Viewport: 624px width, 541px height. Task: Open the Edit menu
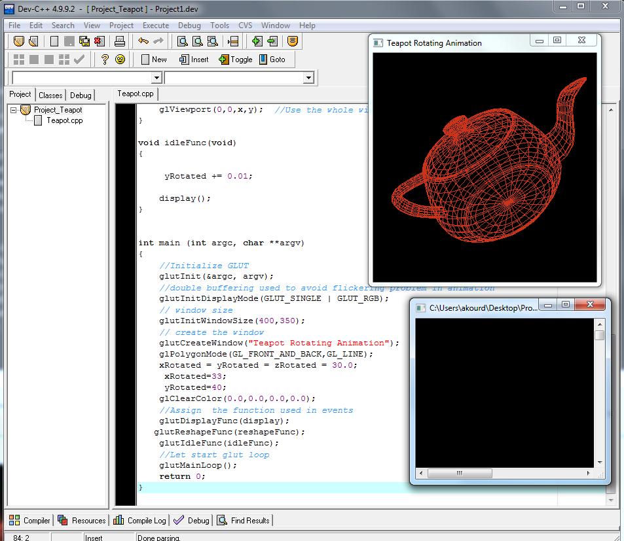[36, 25]
